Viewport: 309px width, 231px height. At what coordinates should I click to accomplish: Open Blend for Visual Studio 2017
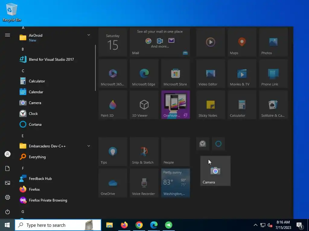[x=55, y=59]
